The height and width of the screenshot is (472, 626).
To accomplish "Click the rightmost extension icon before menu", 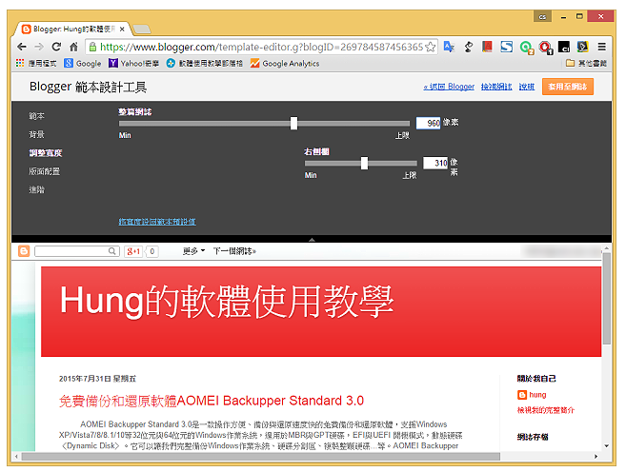I will click(x=582, y=47).
